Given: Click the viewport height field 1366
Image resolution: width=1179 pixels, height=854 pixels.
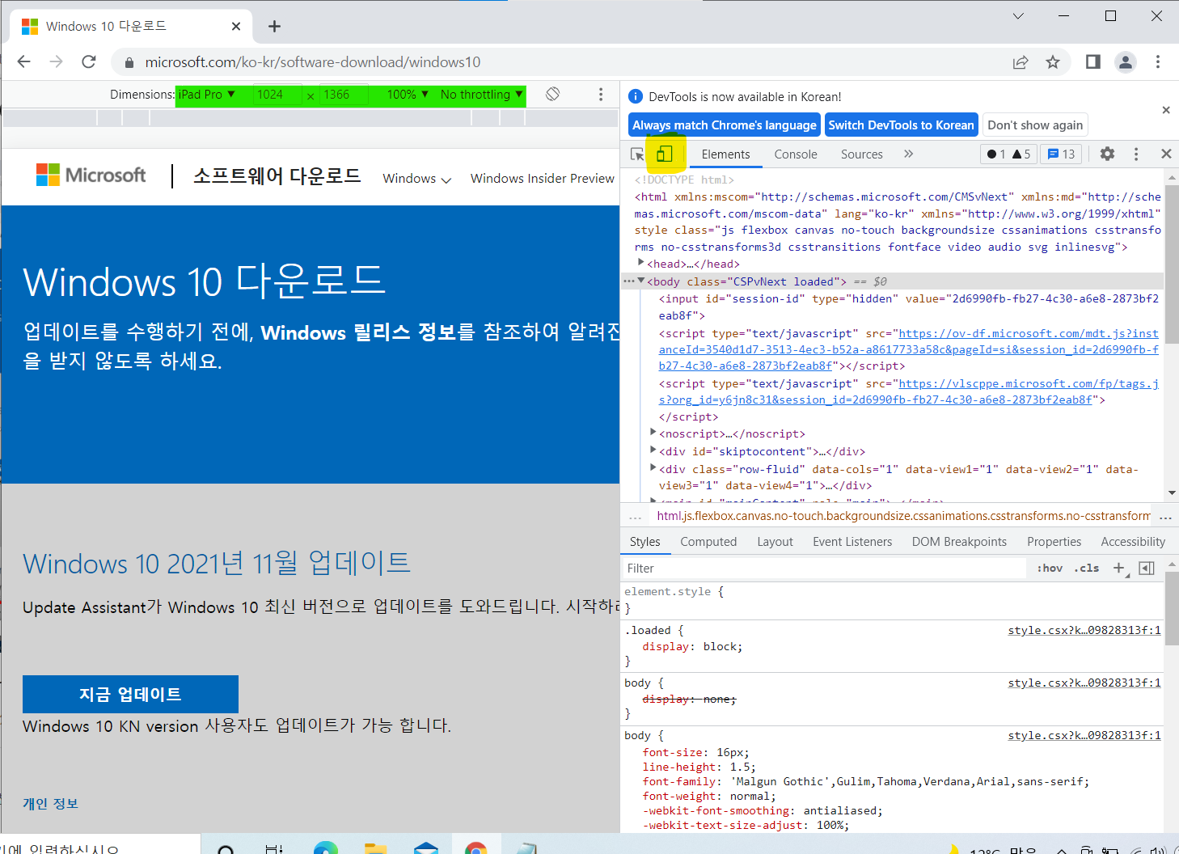Looking at the screenshot, I should tap(344, 95).
